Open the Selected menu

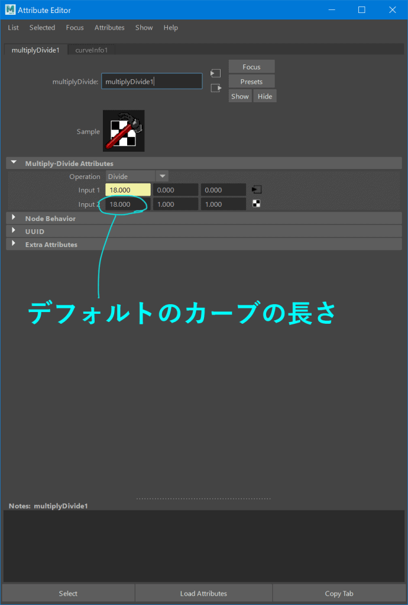(x=42, y=27)
